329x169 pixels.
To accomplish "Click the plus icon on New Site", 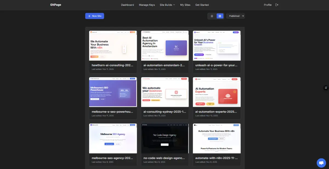I will [x=90, y=16].
